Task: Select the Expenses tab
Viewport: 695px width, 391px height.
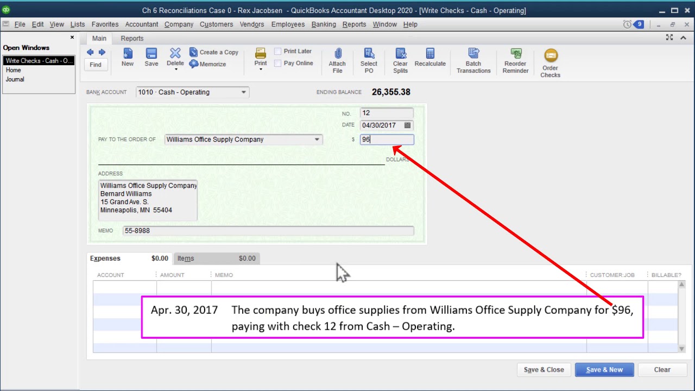Action: 129,258
